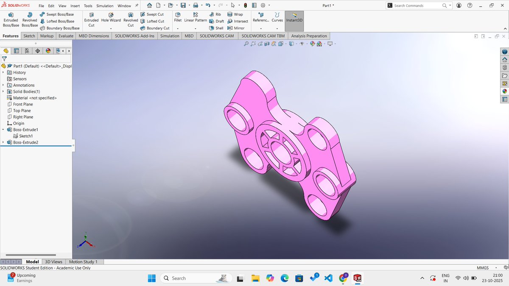The image size is (509, 286).
Task: Use the Linear Pattern tool
Action: click(x=196, y=17)
